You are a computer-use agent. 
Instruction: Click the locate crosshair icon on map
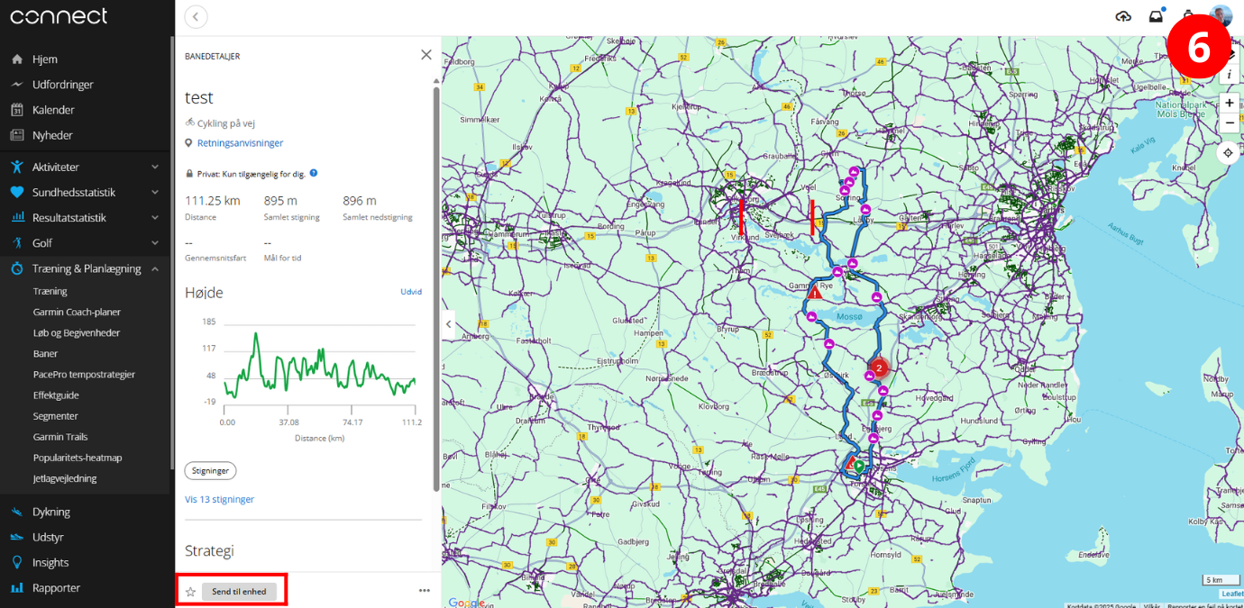pyautogui.click(x=1228, y=151)
